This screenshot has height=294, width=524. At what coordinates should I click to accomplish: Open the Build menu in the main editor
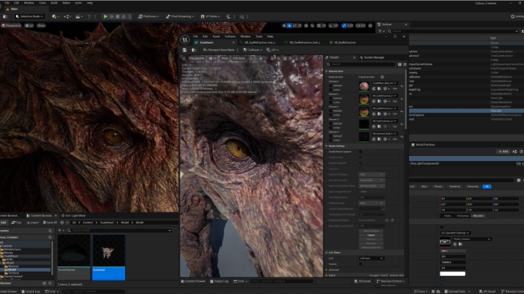pos(54,3)
